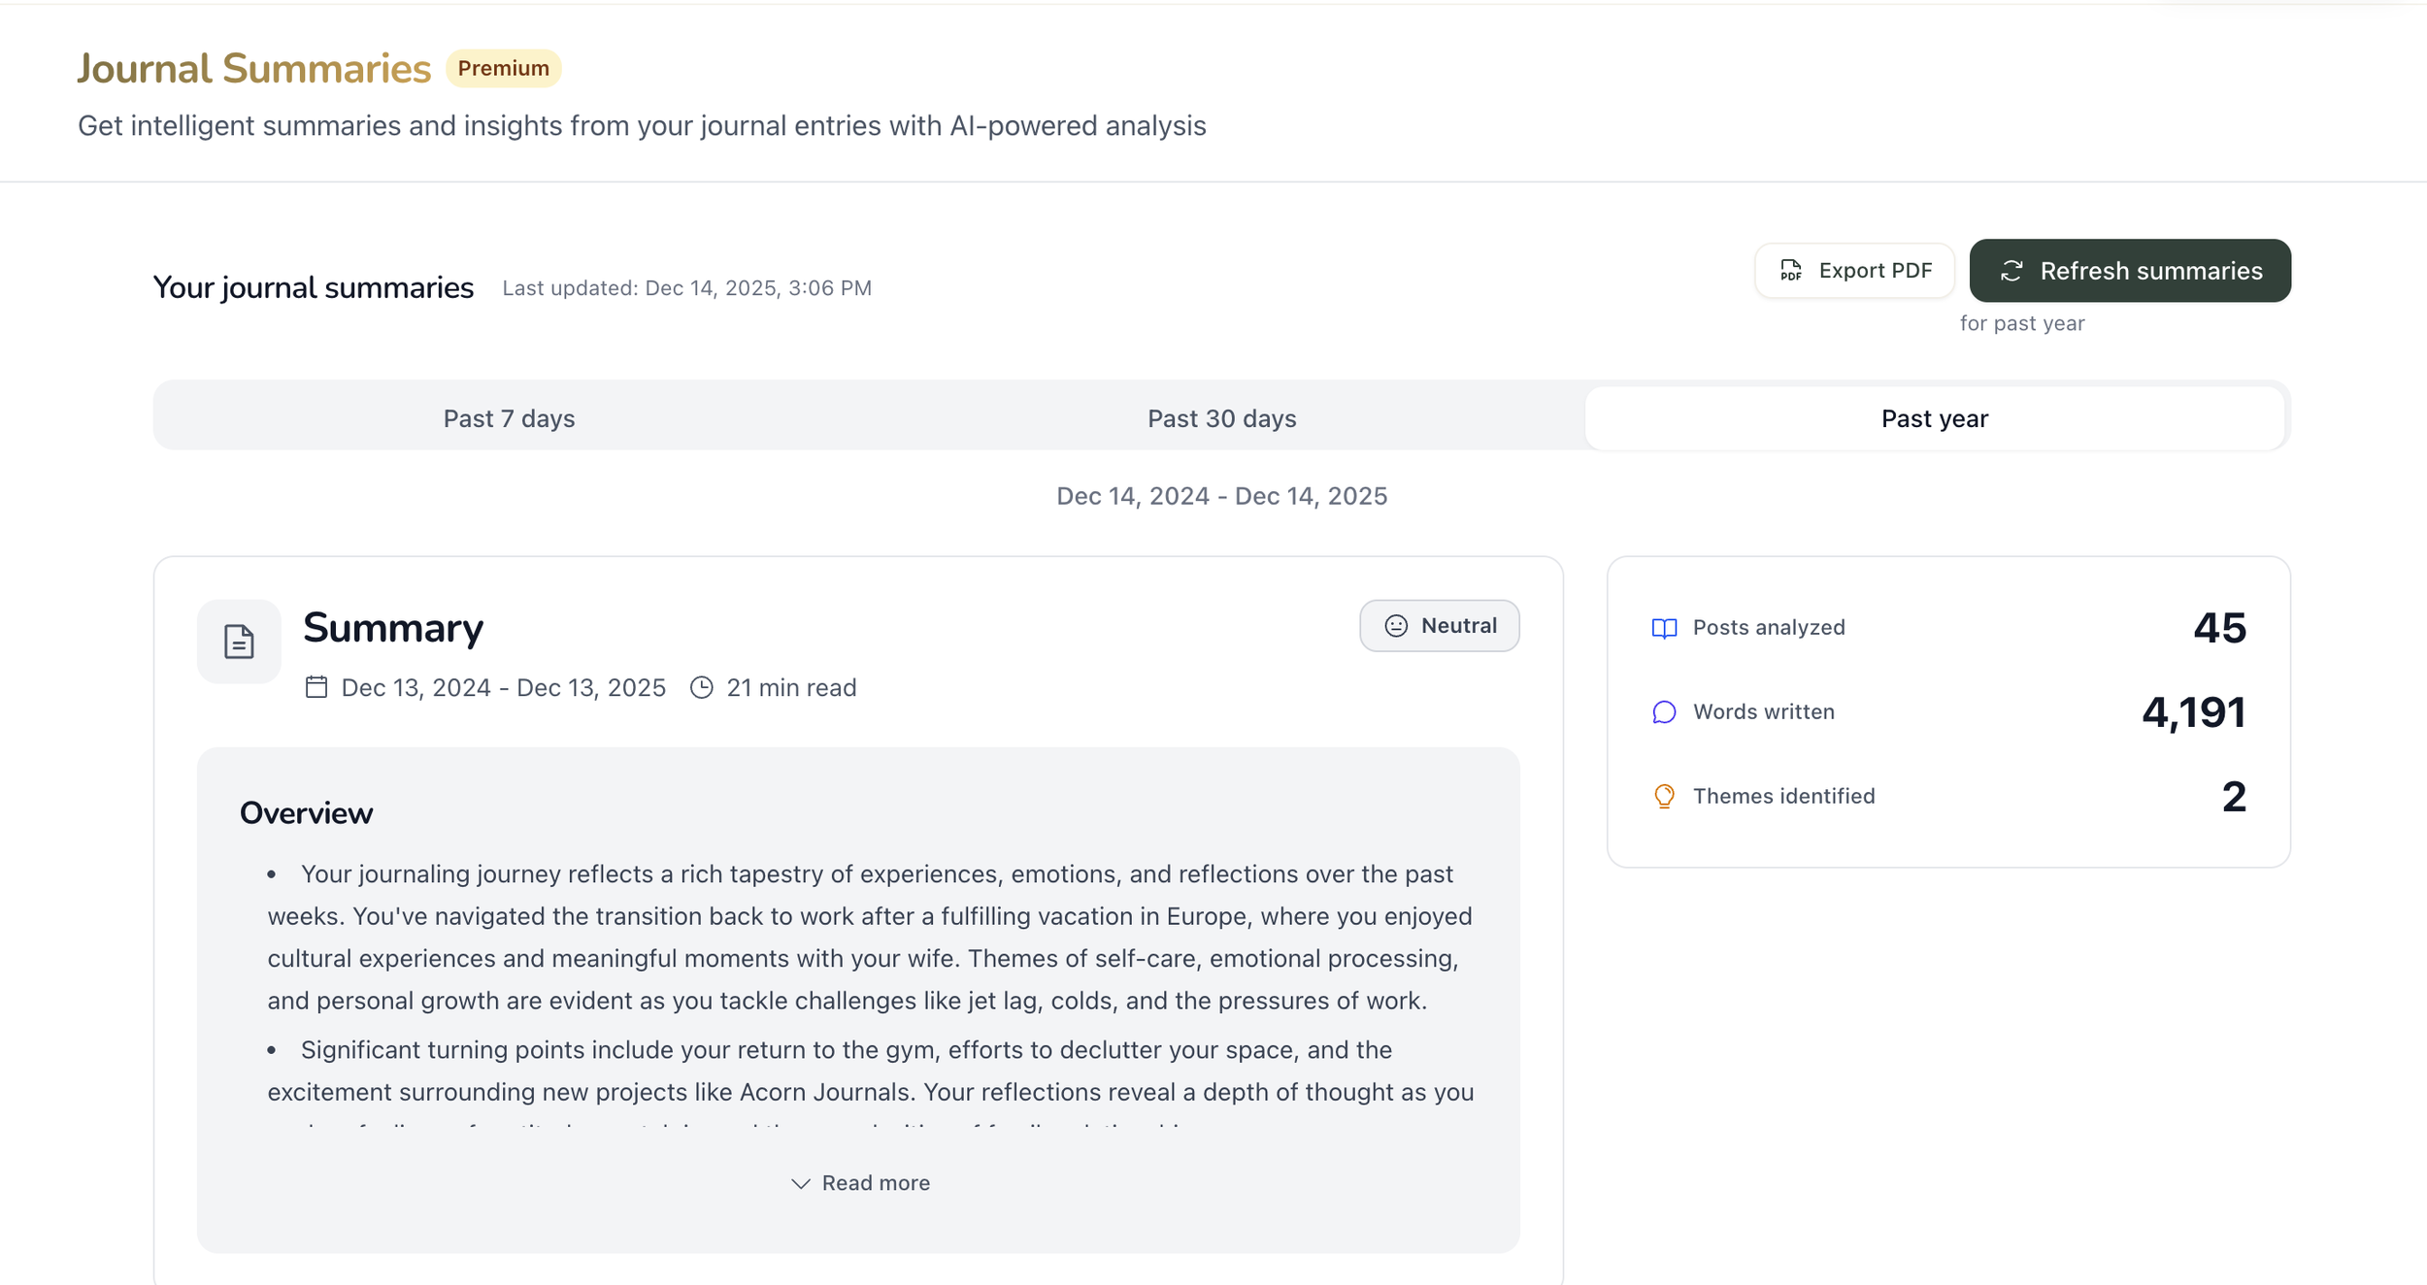Click the lightbulb Themes identified icon
Screen dimensions: 2427x1285
coord(1664,796)
